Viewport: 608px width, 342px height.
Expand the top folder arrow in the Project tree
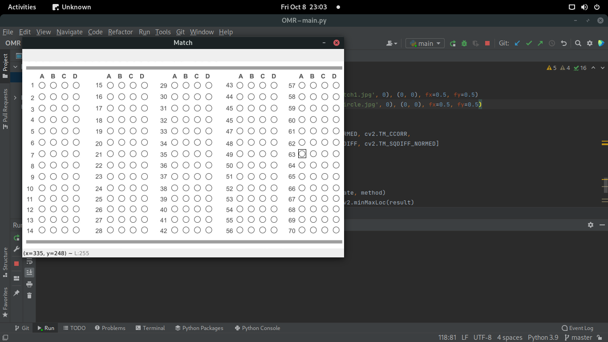(x=16, y=67)
